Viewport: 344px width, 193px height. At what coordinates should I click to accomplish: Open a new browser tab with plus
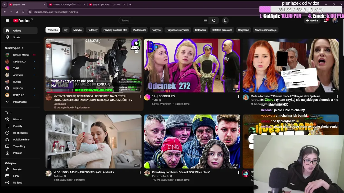click(130, 5)
